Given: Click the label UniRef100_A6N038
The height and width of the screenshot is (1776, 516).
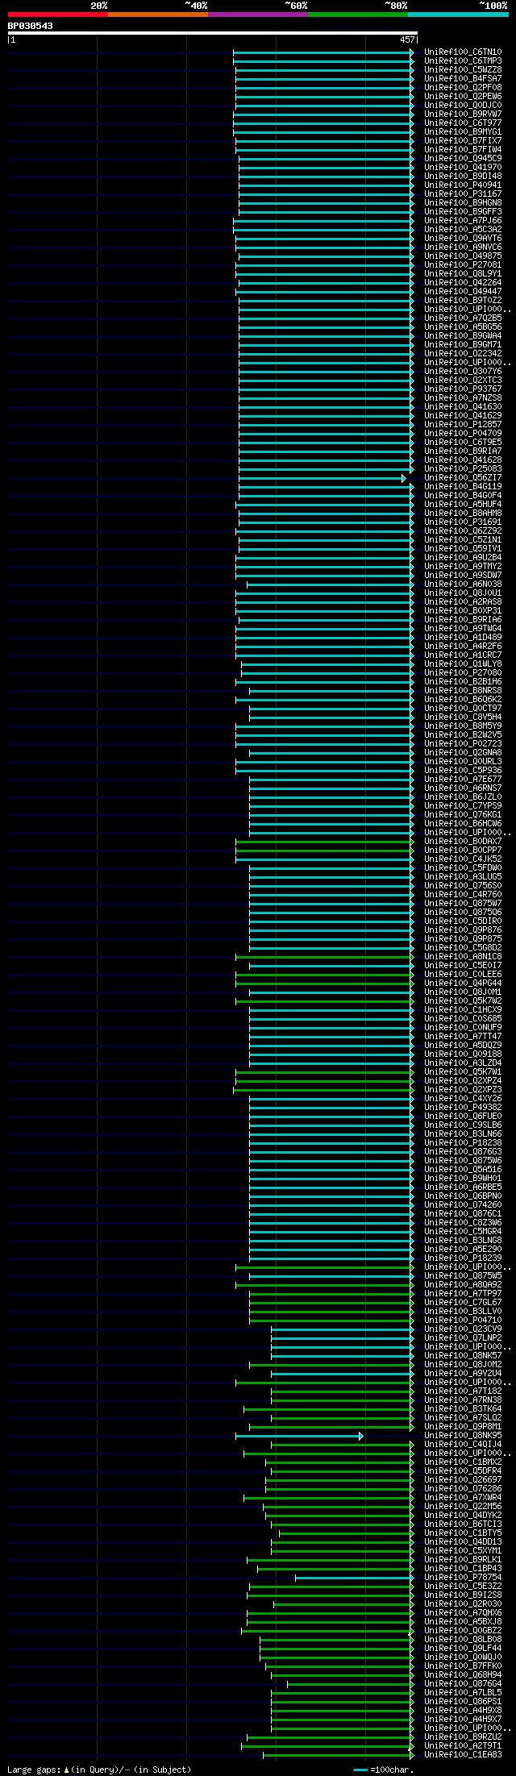Looking at the screenshot, I should [x=463, y=584].
